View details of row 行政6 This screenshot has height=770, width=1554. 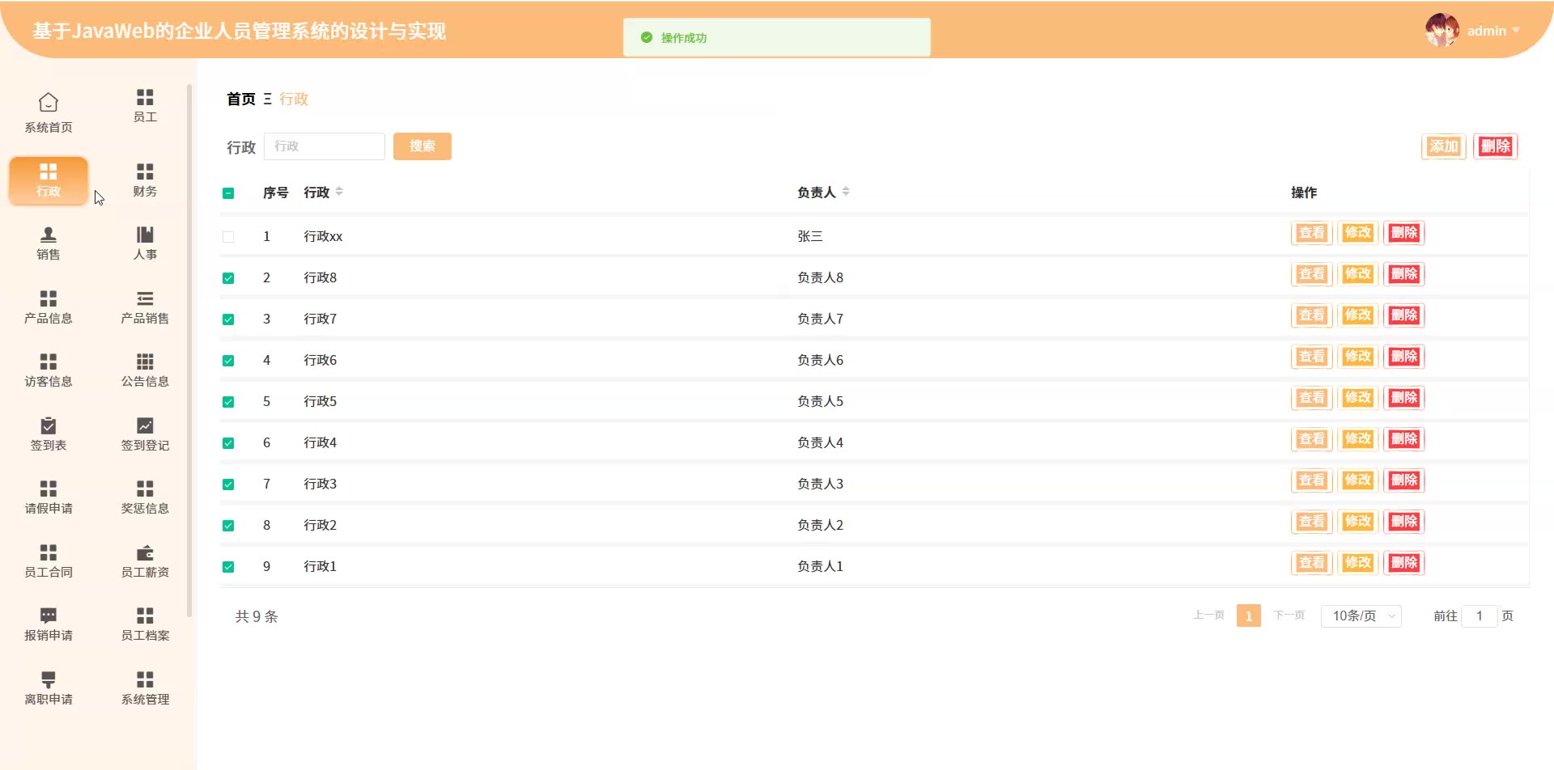pos(1312,357)
